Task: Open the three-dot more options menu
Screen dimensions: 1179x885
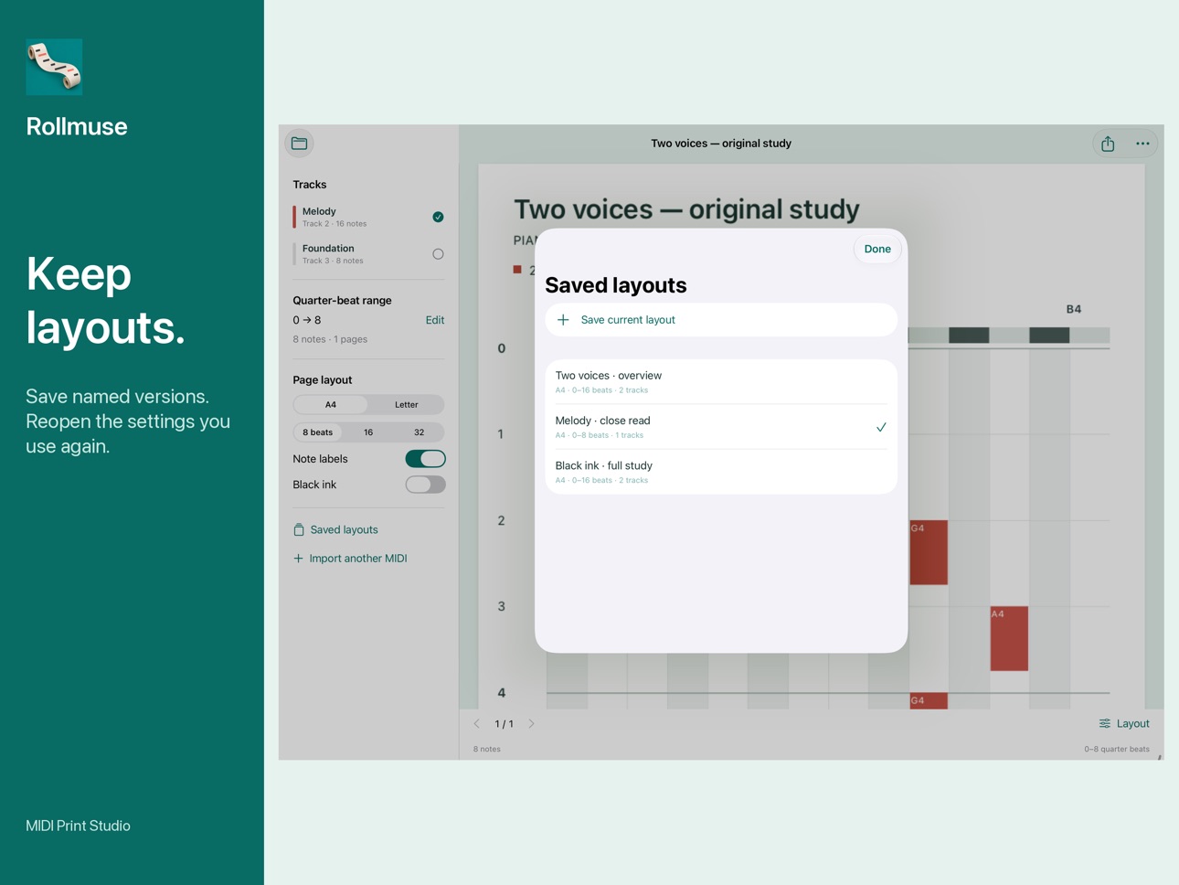Action: (1142, 144)
